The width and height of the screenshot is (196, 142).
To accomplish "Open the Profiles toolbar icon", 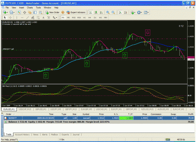I will (11, 12).
